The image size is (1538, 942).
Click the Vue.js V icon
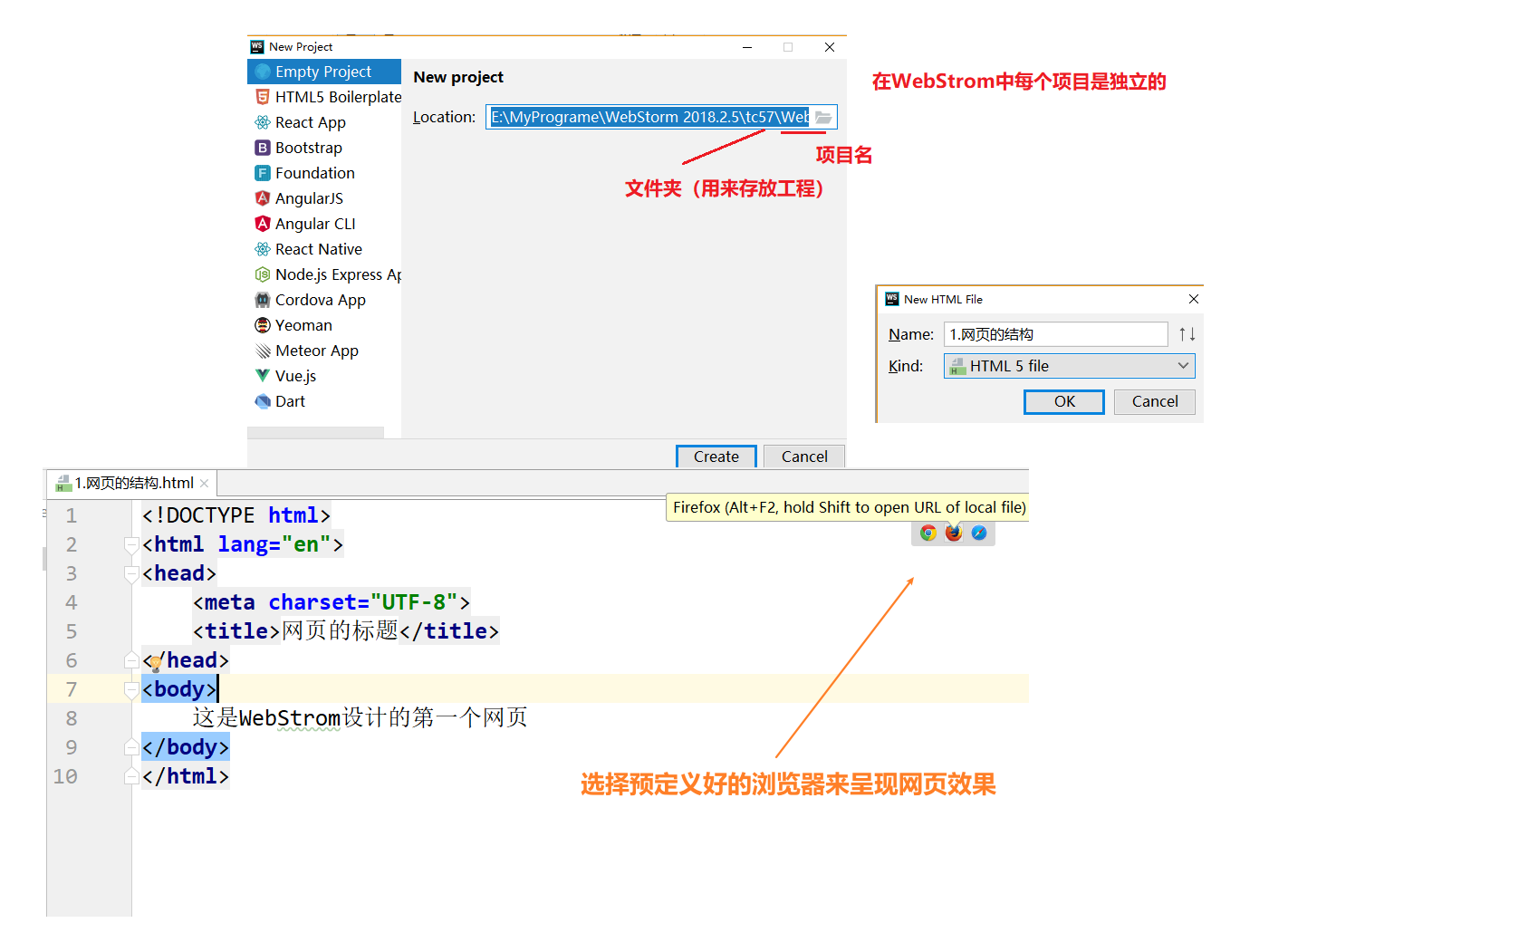[263, 376]
